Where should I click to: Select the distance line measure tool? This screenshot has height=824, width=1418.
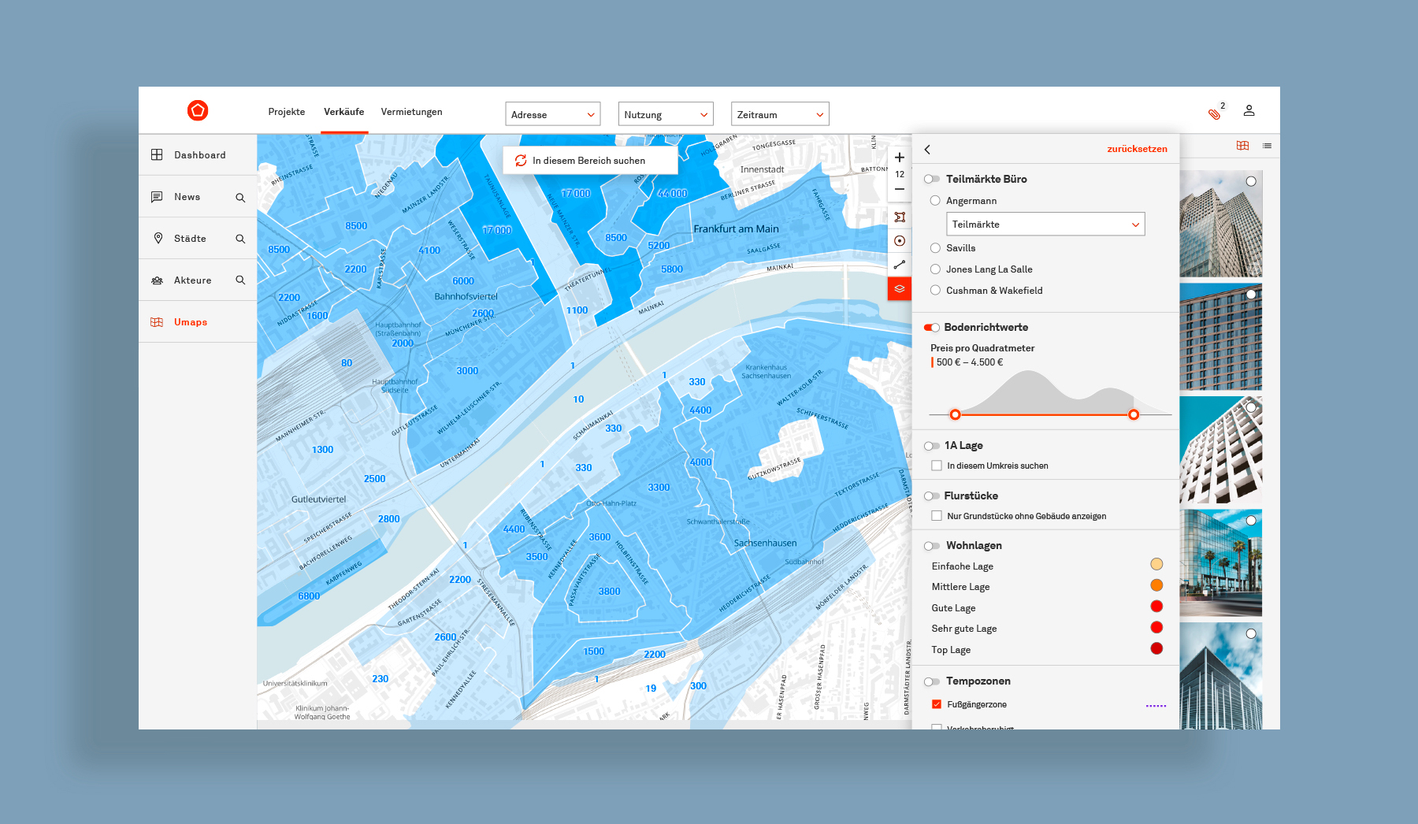point(900,265)
